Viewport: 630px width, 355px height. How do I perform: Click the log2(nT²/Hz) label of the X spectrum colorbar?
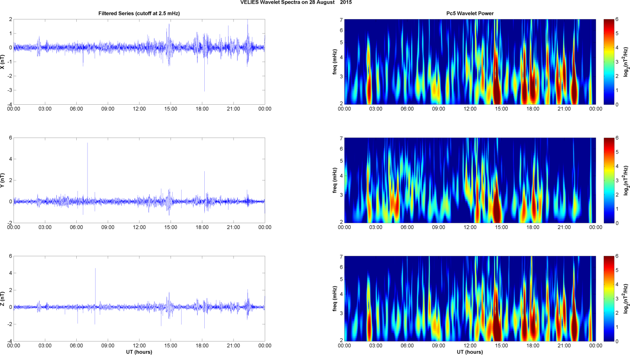[626, 62]
